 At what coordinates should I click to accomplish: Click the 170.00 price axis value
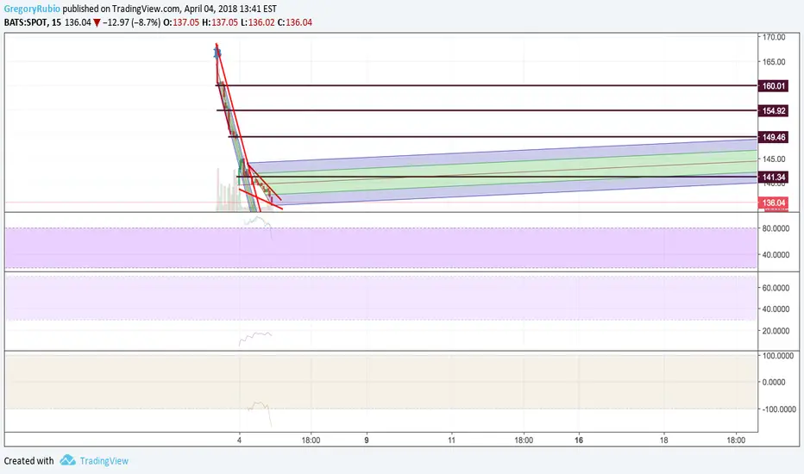point(774,37)
